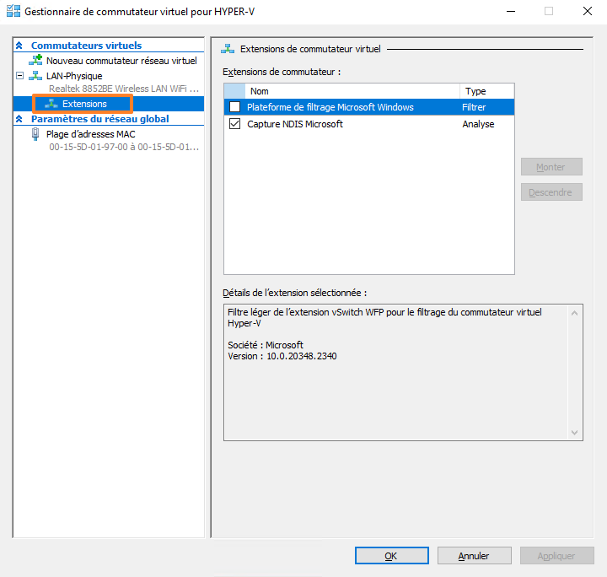Click the Nouveau commutateur réseau virtuel icon

(35, 61)
